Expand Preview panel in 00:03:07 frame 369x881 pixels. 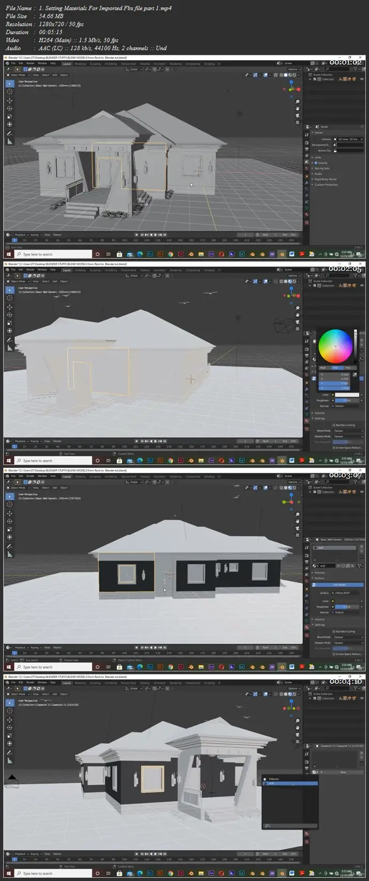(x=319, y=573)
